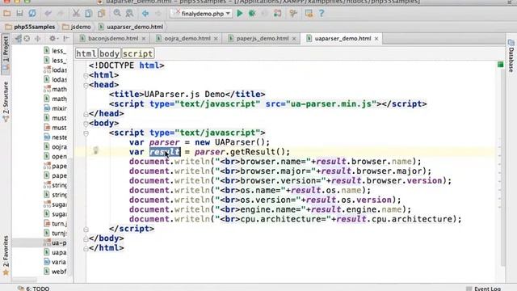Click the green inspection status square
The height and width of the screenshot is (291, 517).
coord(500,65)
